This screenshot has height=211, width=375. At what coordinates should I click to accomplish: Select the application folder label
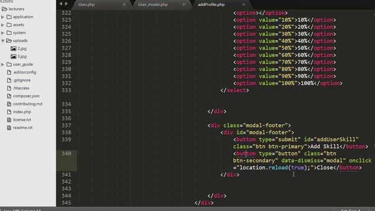(x=23, y=17)
